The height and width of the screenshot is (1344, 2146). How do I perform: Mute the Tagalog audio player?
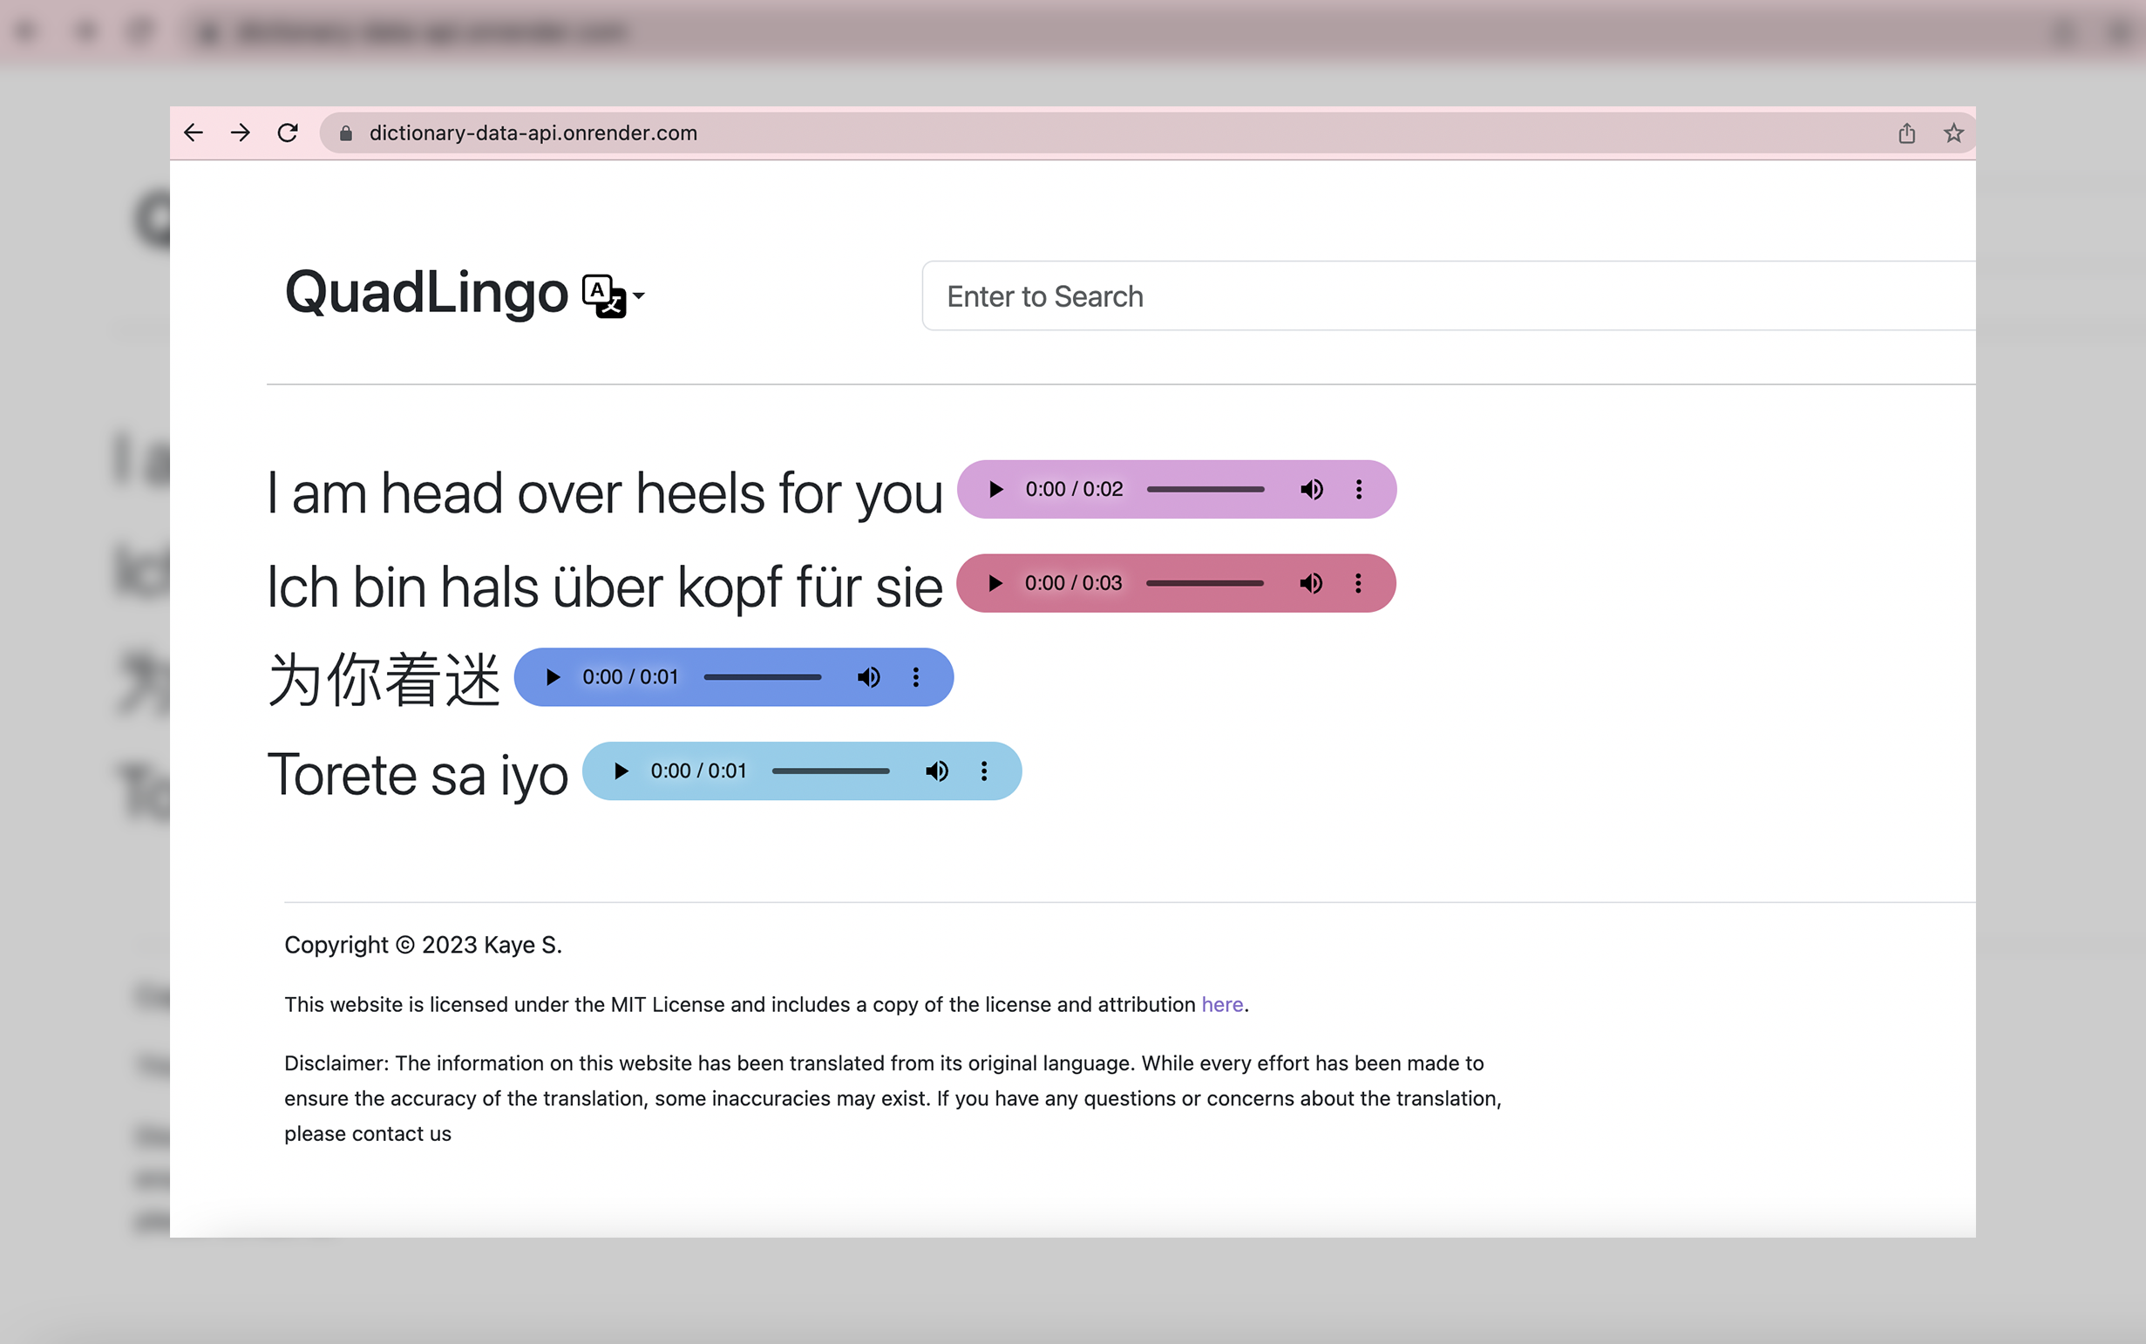point(936,770)
